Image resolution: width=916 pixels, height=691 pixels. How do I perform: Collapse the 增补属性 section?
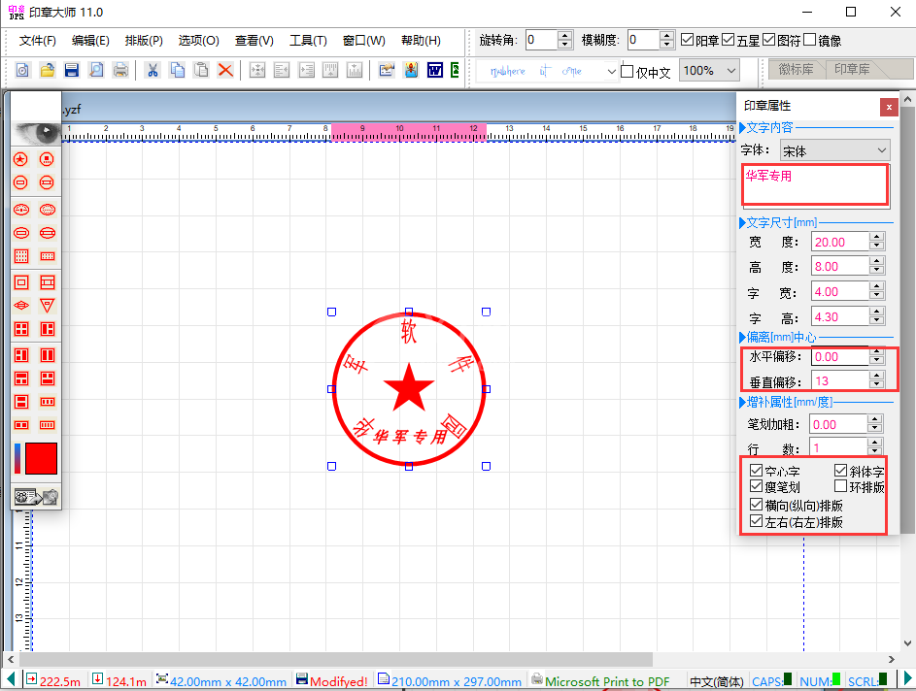point(742,402)
